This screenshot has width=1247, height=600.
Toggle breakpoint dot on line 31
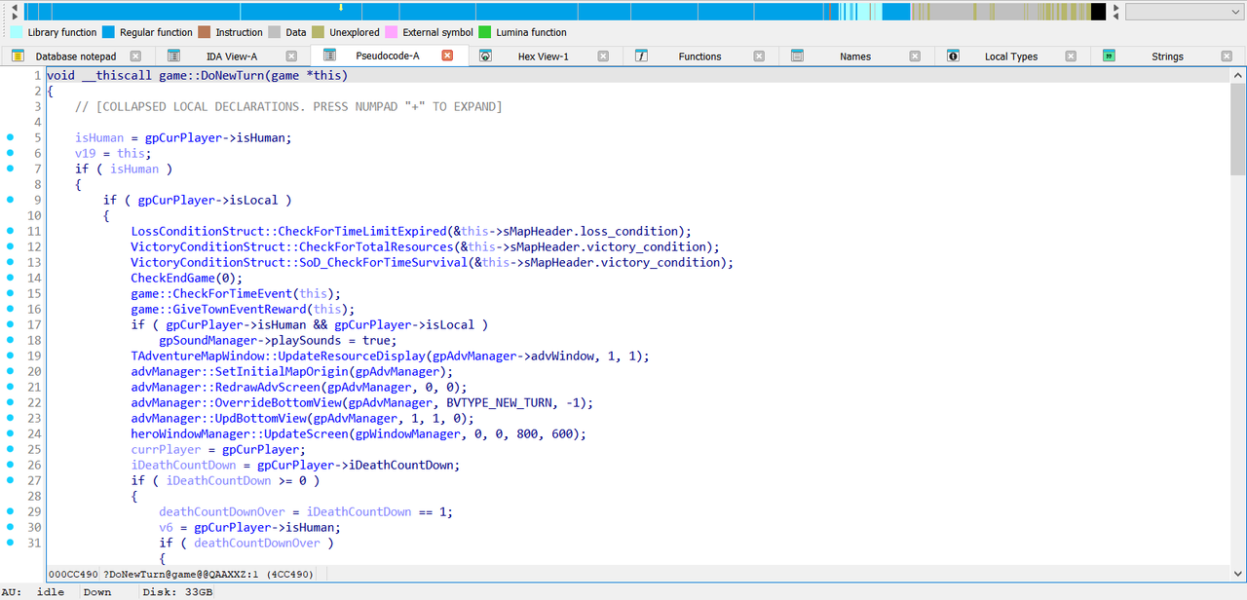pyautogui.click(x=11, y=543)
